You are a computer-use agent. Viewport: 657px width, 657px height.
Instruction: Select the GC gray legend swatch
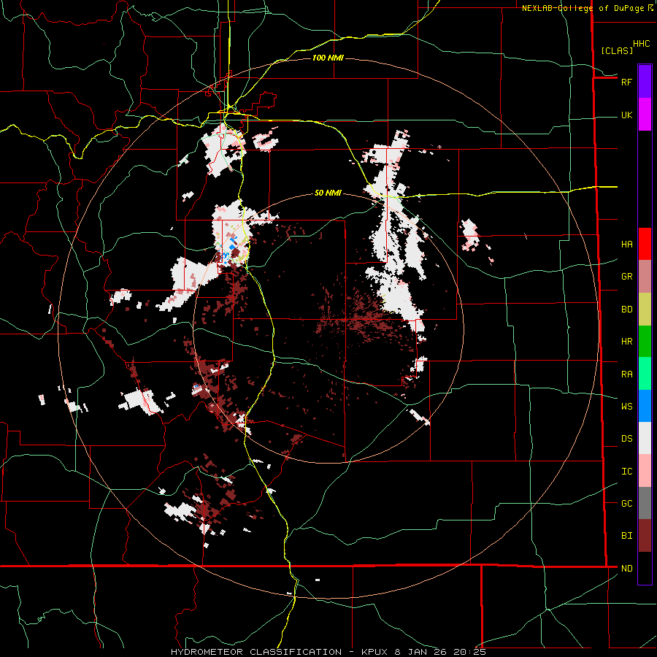pyautogui.click(x=645, y=503)
